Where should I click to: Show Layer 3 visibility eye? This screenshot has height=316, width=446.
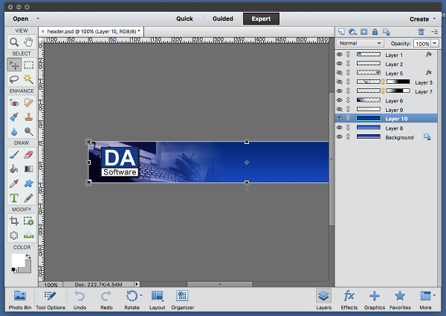(x=340, y=82)
